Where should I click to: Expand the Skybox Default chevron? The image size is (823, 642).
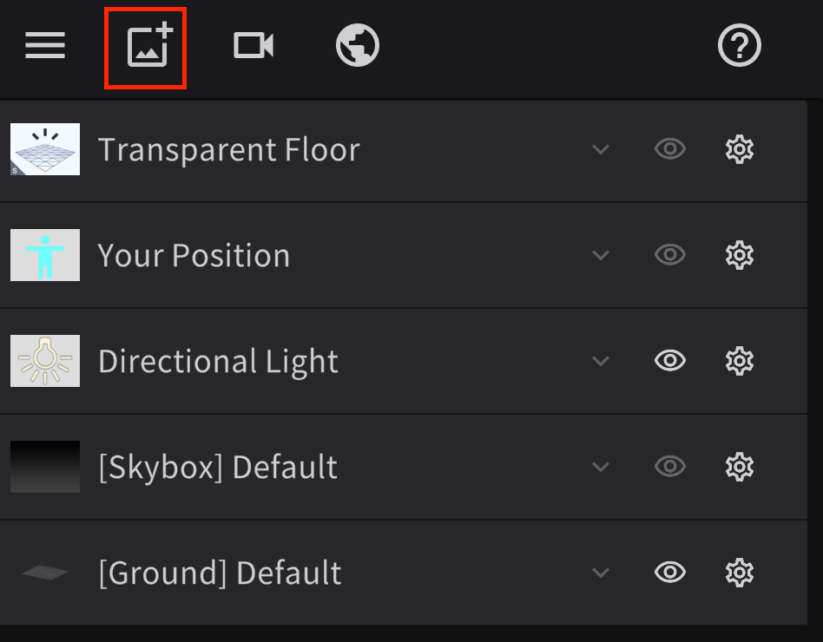click(600, 467)
